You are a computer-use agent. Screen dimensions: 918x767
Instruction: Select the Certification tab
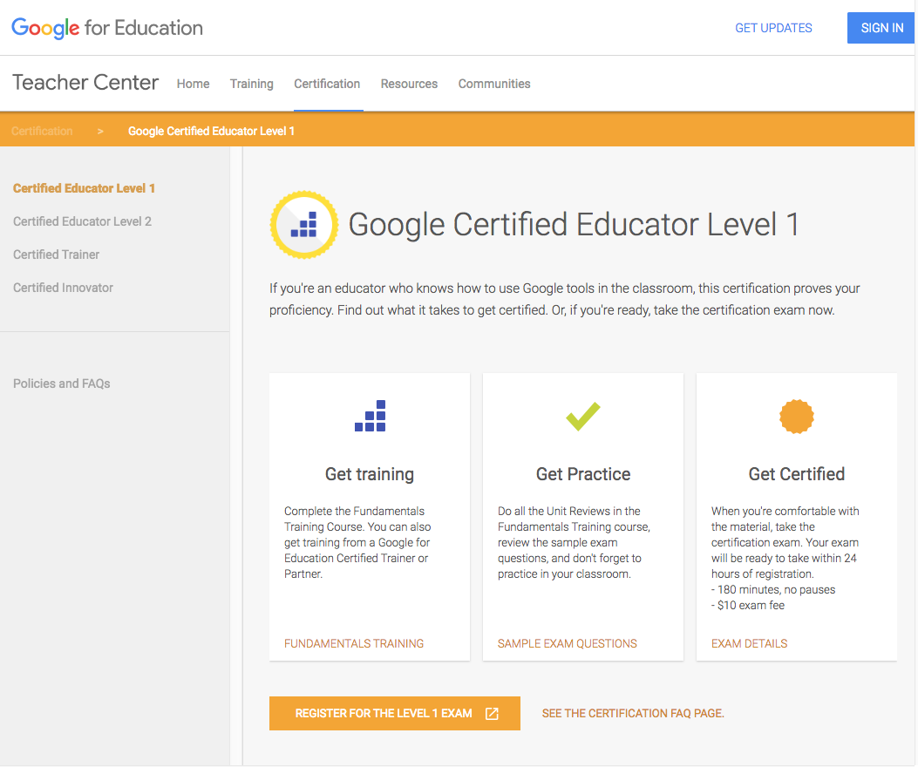click(x=327, y=84)
